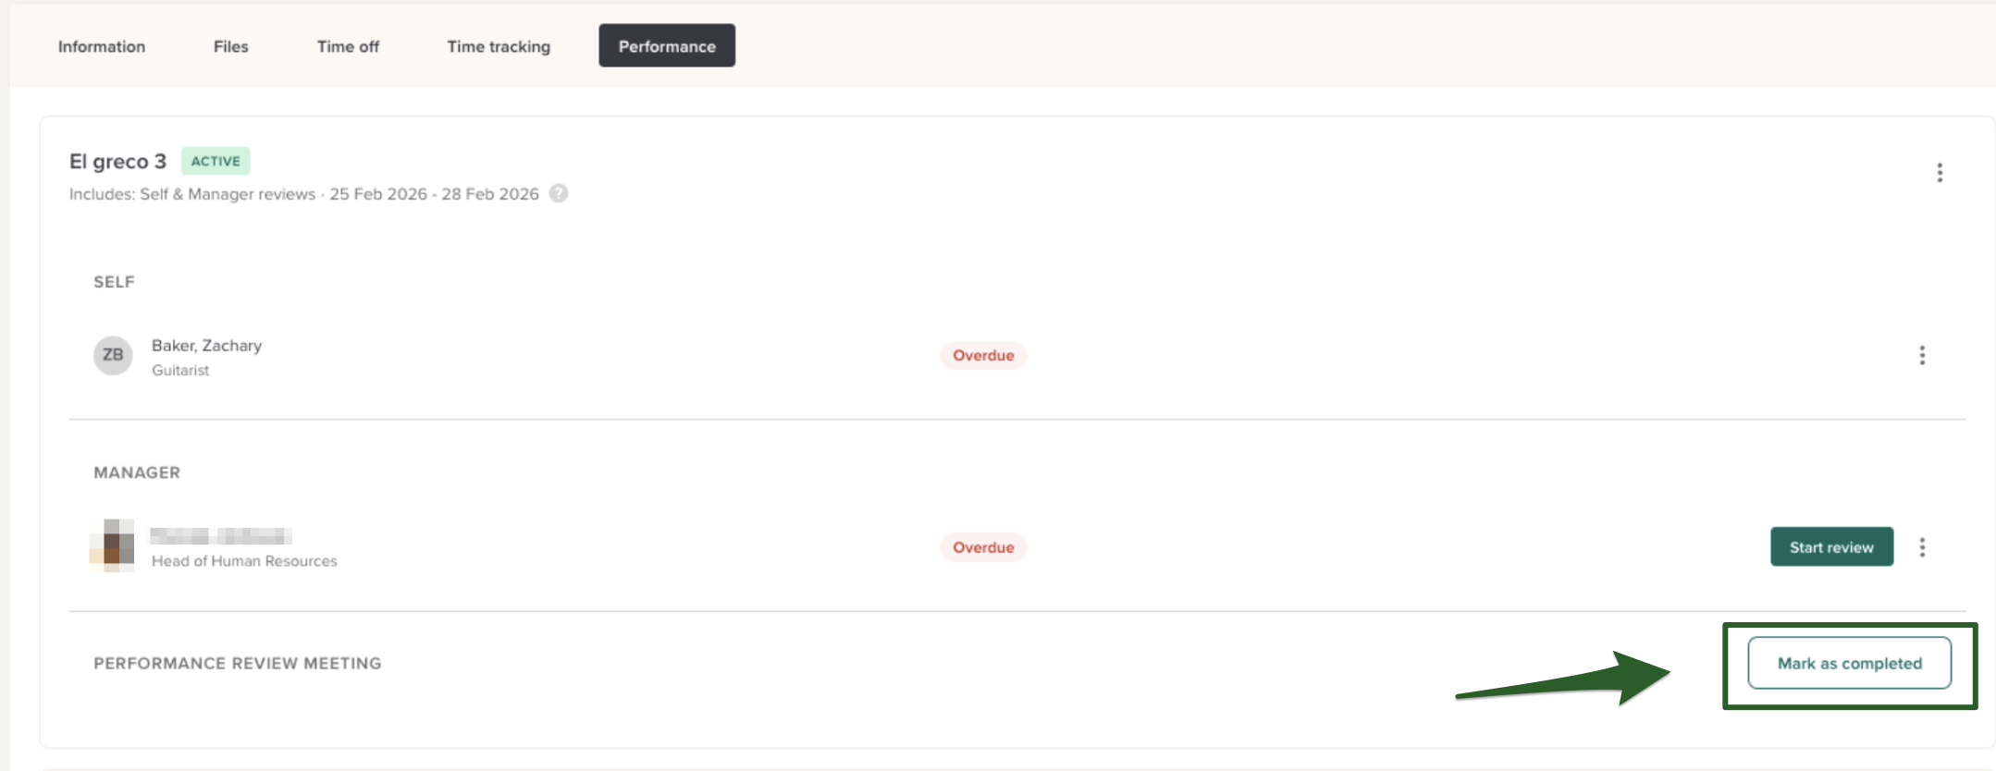Click the Overdue badge in the Self section
The width and height of the screenshot is (1996, 771).
pos(983,356)
